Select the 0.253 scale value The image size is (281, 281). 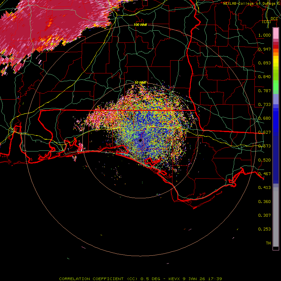264,229
